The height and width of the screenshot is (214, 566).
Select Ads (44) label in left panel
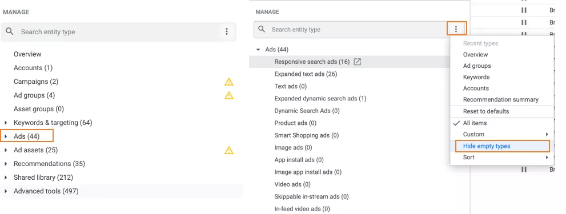(x=27, y=136)
